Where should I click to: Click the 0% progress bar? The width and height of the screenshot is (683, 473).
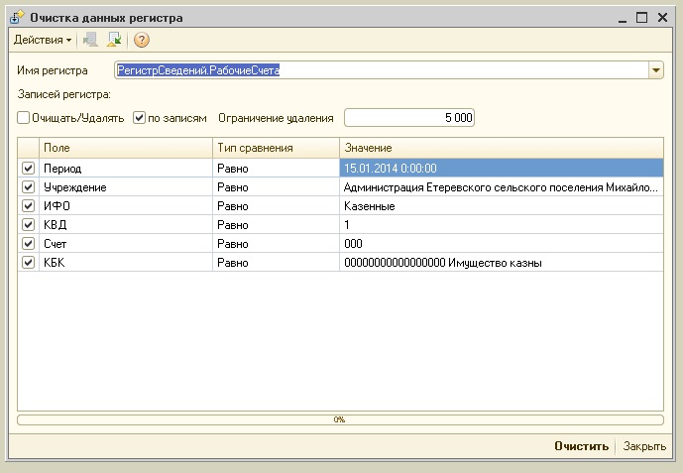[340, 419]
